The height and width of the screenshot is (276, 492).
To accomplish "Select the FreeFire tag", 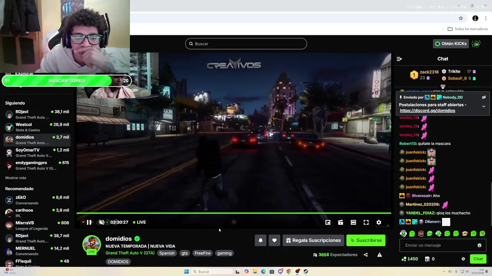I will pos(203,253).
